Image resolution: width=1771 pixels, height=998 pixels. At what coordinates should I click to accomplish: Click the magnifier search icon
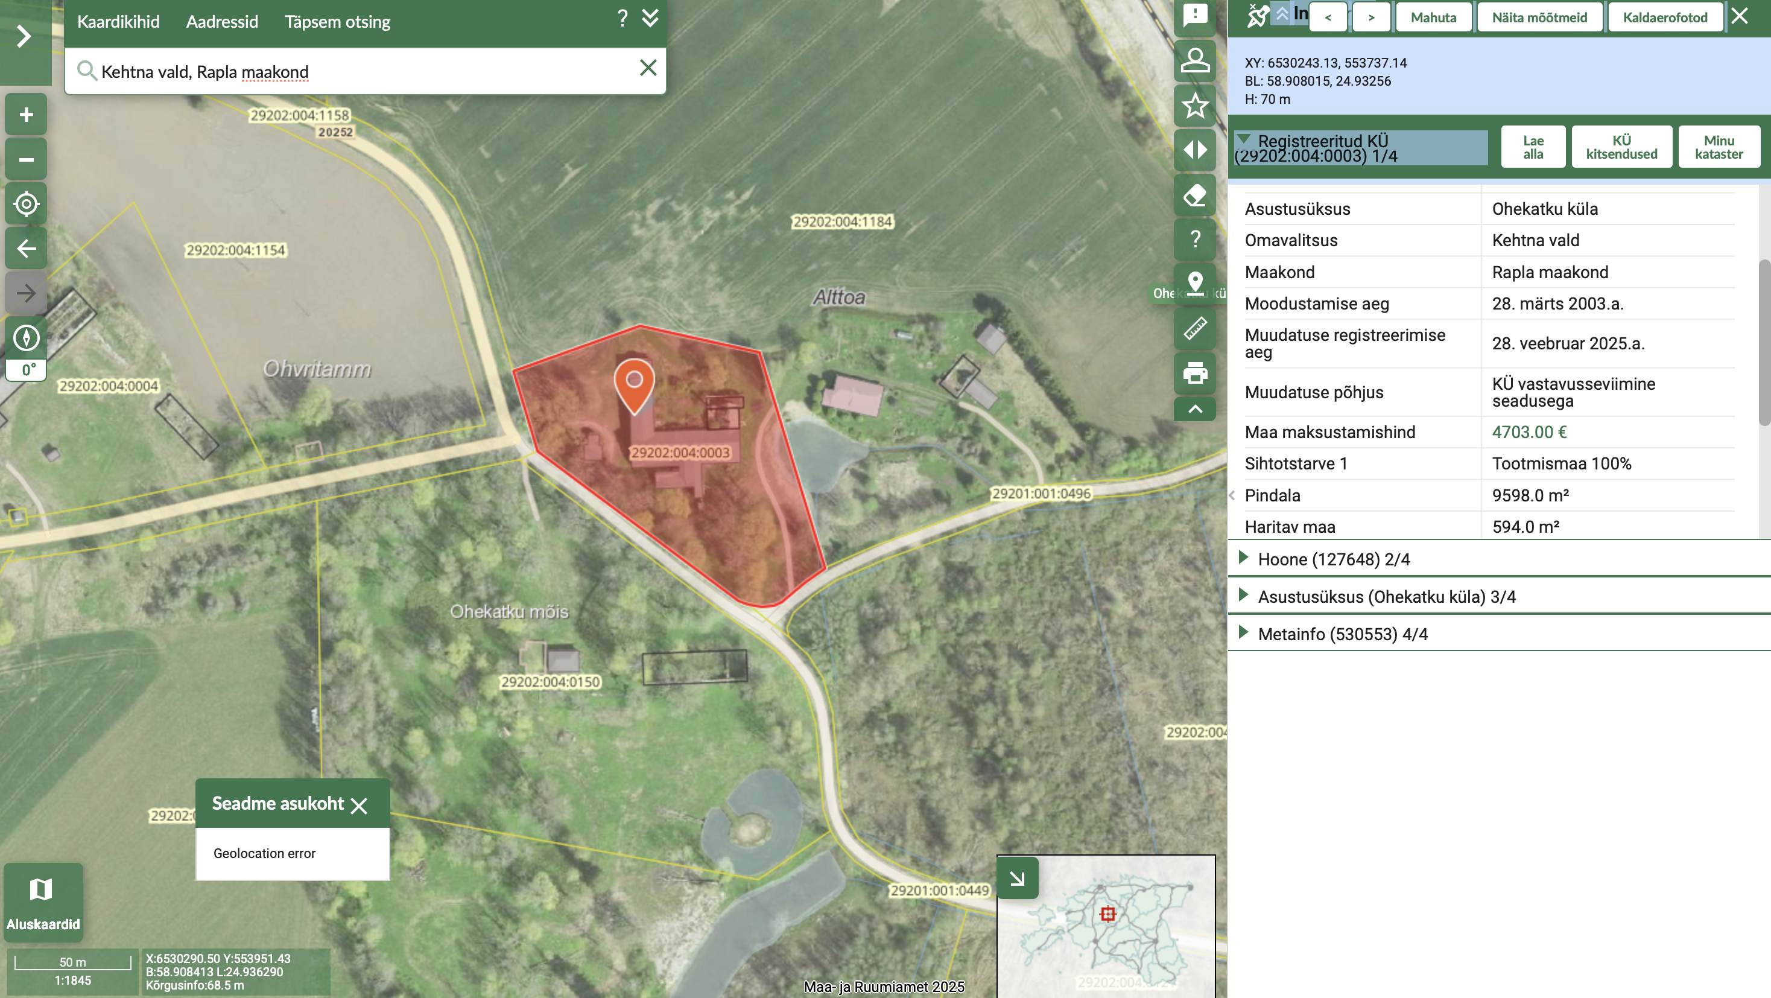pyautogui.click(x=86, y=71)
